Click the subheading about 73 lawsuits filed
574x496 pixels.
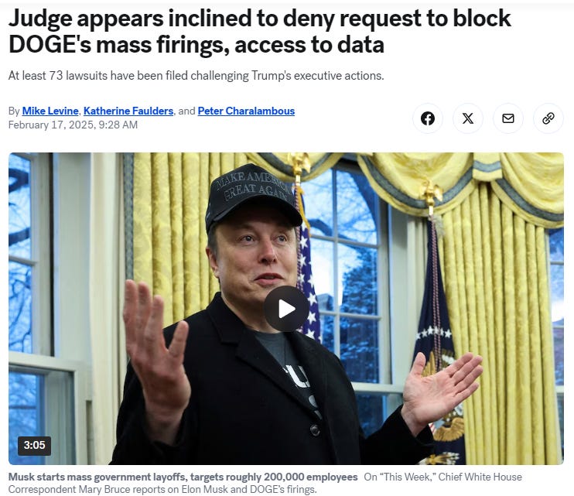pyautogui.click(x=196, y=76)
